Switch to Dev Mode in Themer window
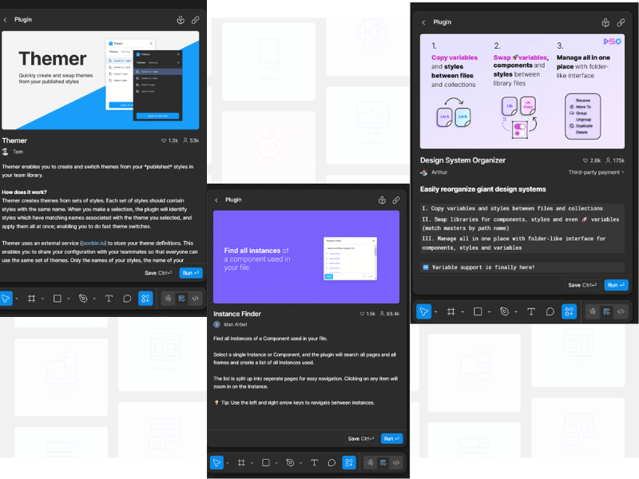 click(196, 299)
